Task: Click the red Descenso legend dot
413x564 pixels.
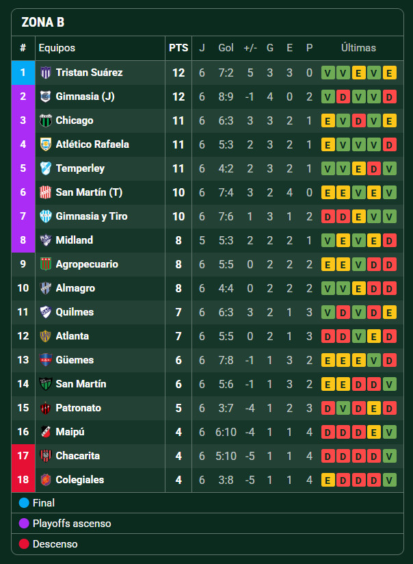Action: coord(24,544)
